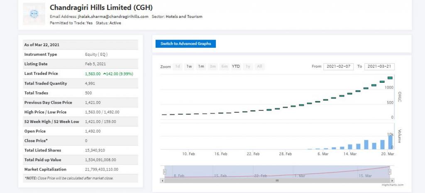The width and height of the screenshot is (425, 193).
Task: Click the Sector: Hotels and Tourism text
Action: [x=177, y=17]
